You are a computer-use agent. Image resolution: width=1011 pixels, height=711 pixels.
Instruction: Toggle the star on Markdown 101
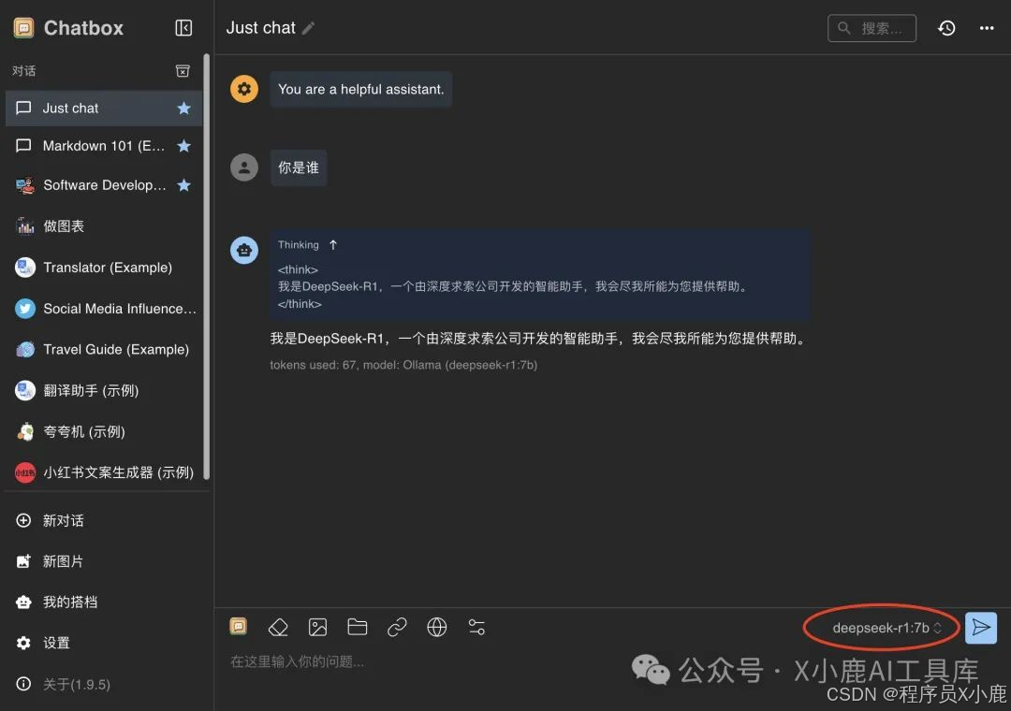pyautogui.click(x=183, y=146)
